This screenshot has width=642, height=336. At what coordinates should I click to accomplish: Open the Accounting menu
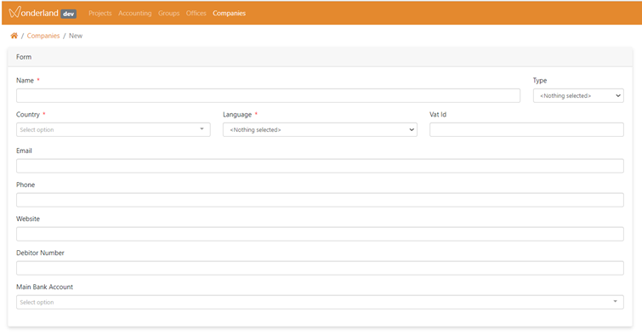tap(134, 13)
